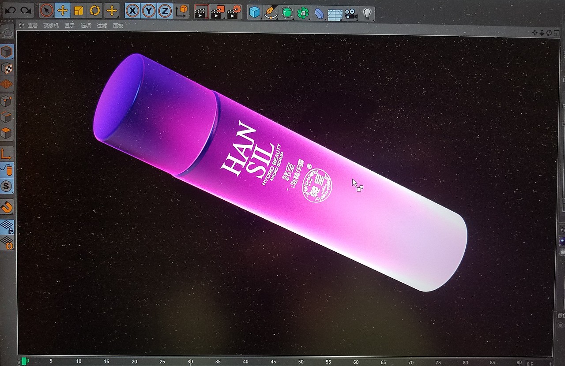Click the Redo arrow icon

[26, 11]
